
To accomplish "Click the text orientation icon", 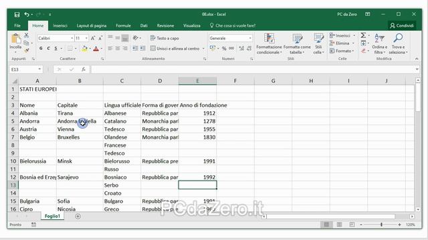I will tap(136, 38).
